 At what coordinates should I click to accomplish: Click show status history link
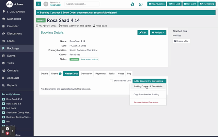89,59
